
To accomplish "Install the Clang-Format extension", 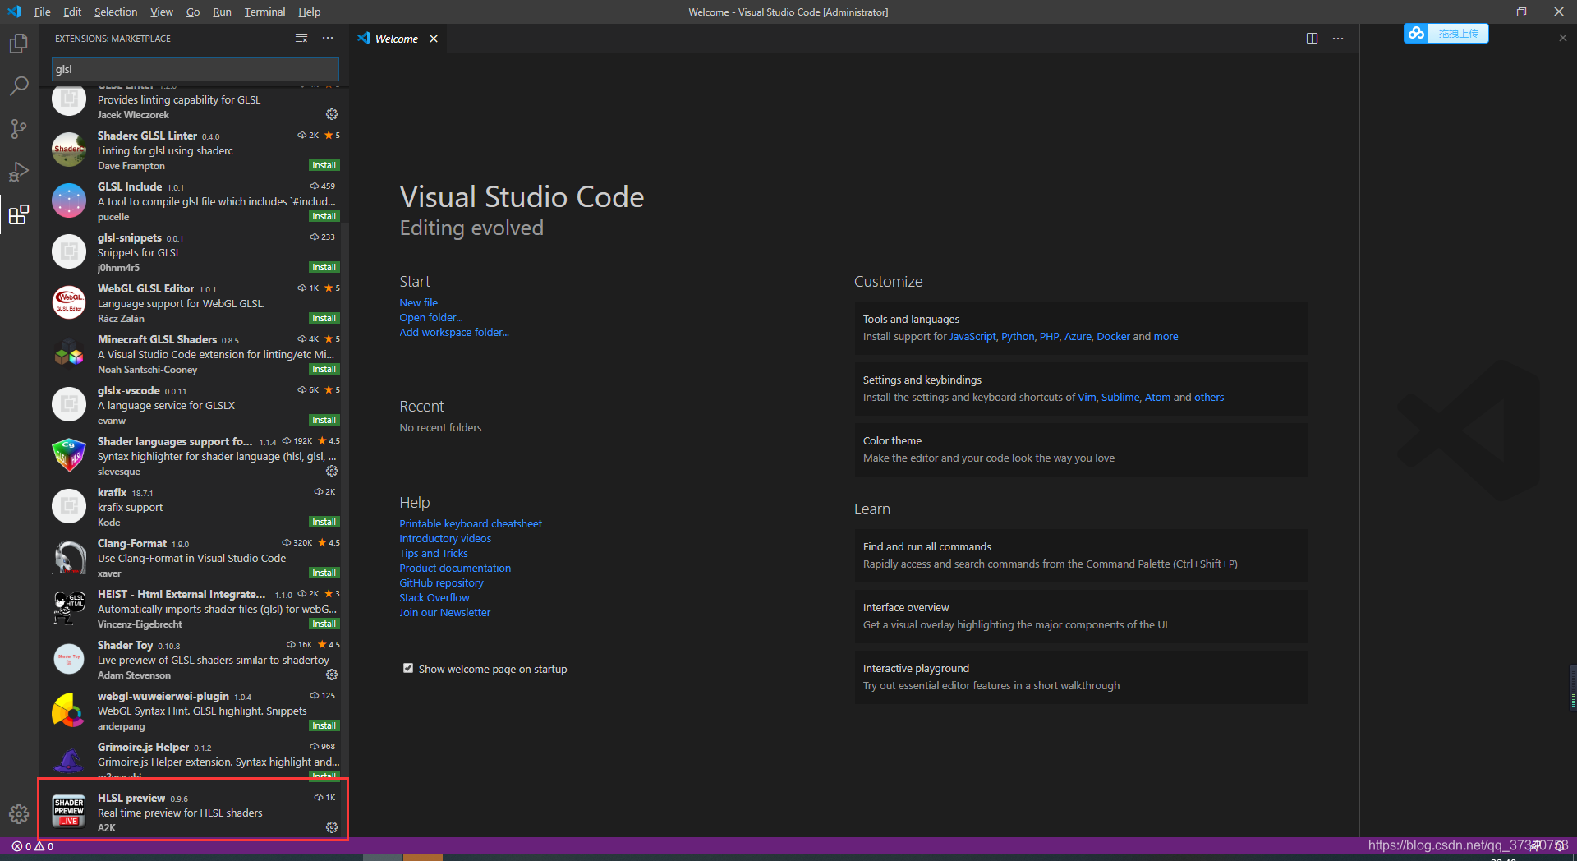I will [x=324, y=573].
